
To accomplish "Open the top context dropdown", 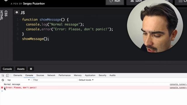I will pos(18,80).
